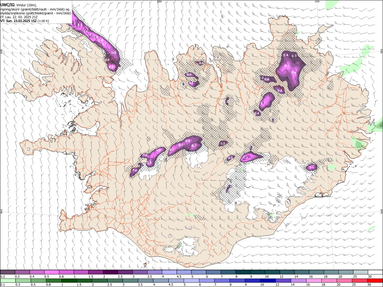Click the purple 1.5–2 snow legend swatch
383x287 pixels.
click(96, 272)
